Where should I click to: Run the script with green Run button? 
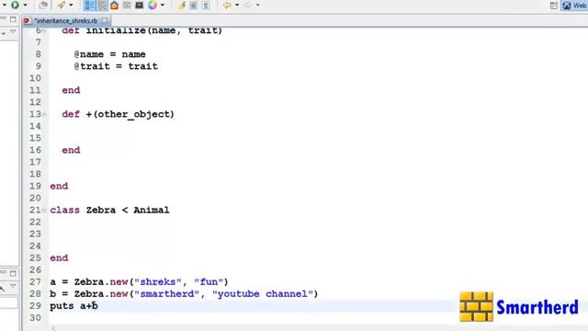[x=15, y=5]
